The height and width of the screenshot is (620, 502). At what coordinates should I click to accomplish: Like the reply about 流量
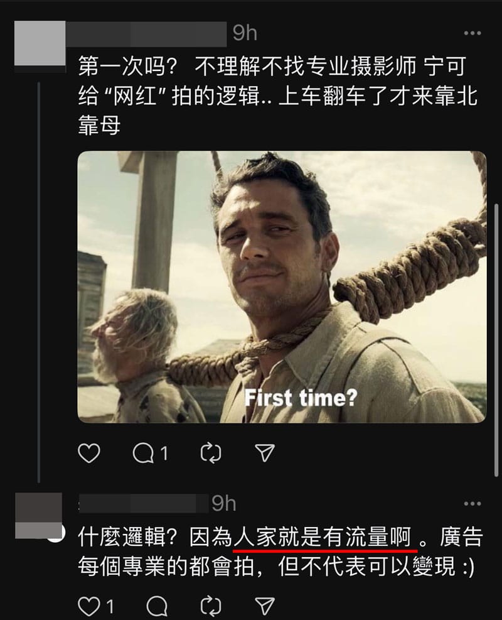click(96, 606)
